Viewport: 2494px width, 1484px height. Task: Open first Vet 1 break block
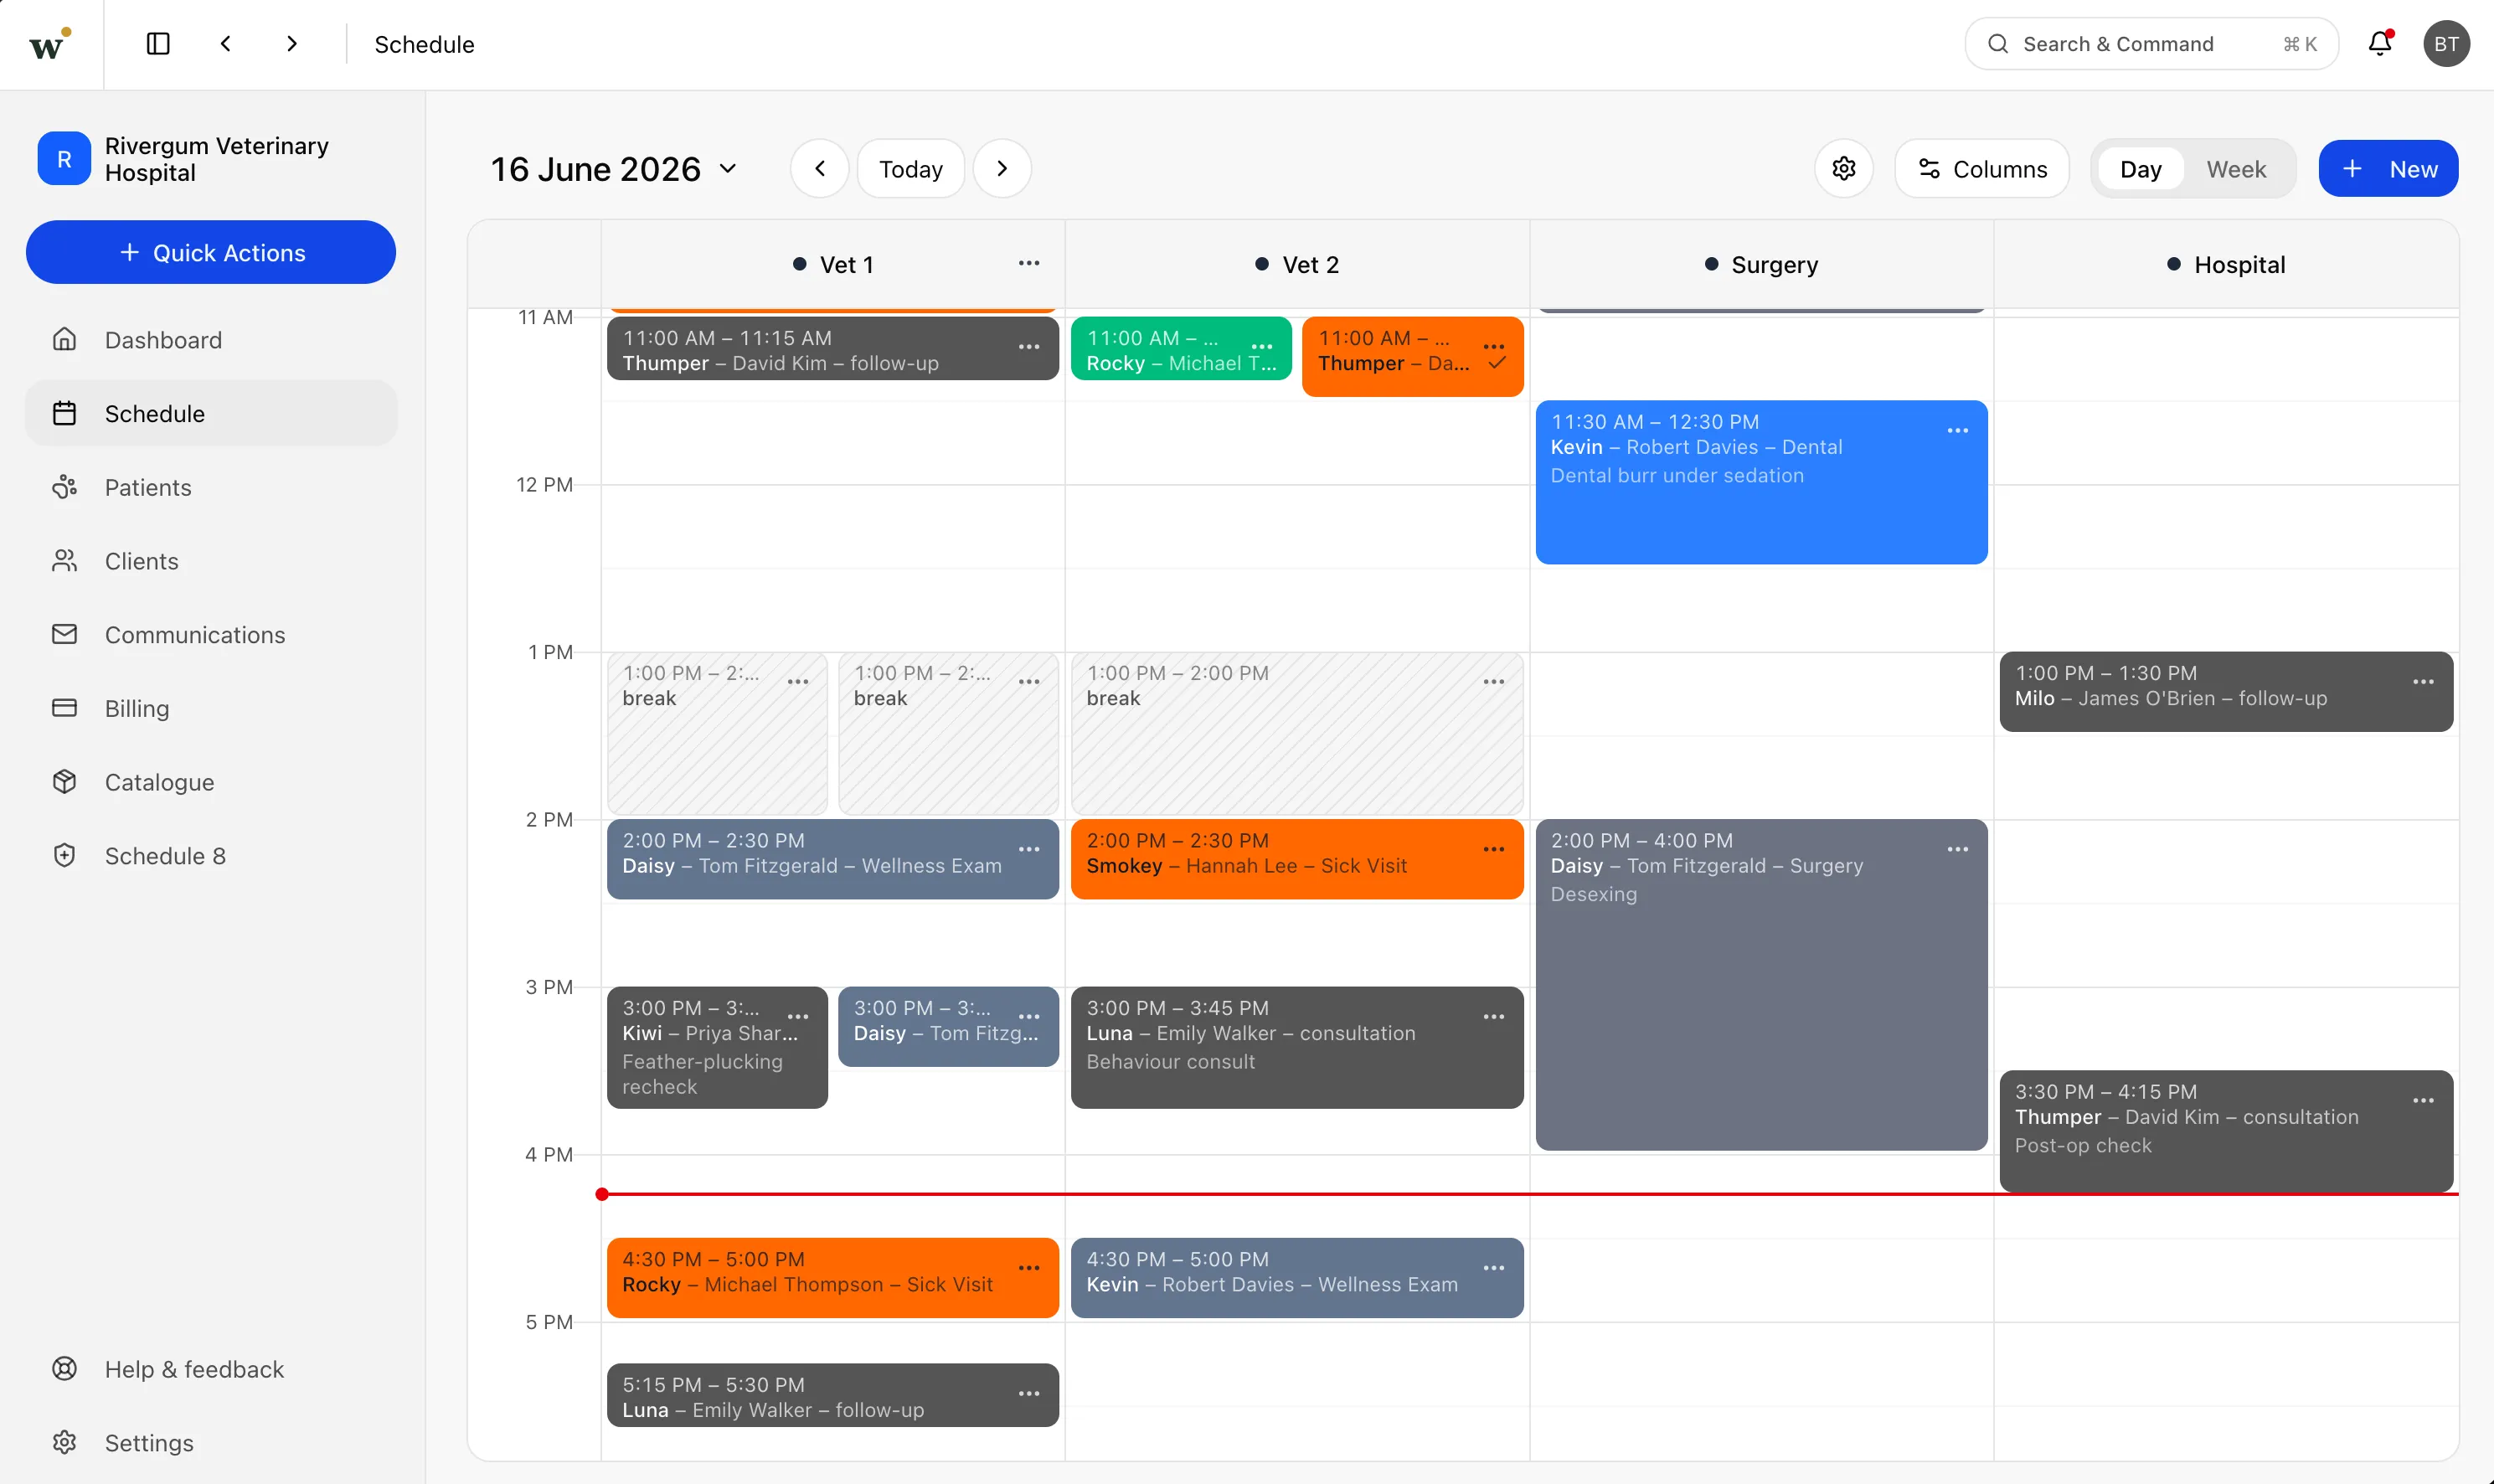point(717,734)
